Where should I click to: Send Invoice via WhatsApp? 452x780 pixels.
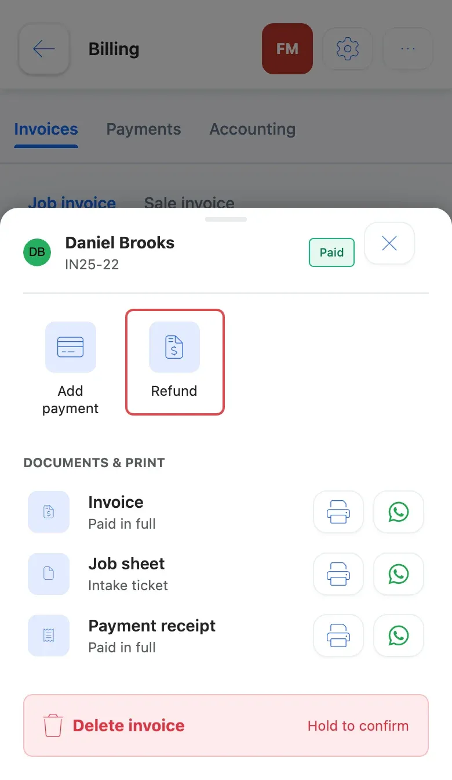coord(399,512)
